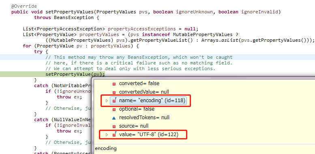Click the if (!ignoreUnkno... condition

69,91
